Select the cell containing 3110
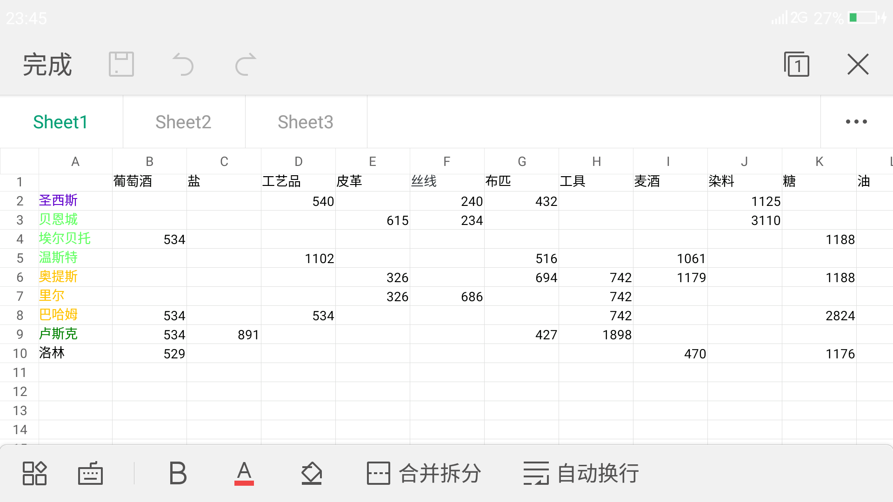893x502 pixels. coord(745,220)
